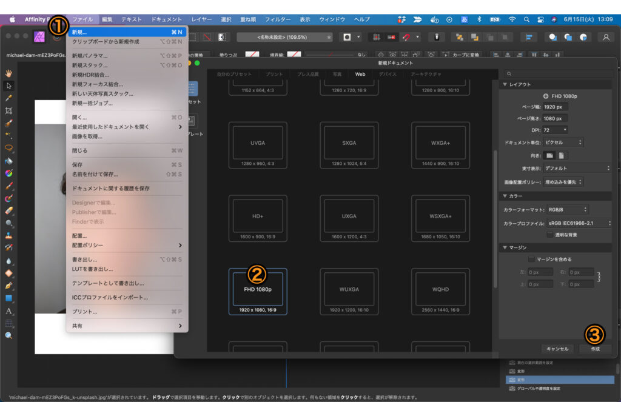
Task: Open the account person icon in toolbar
Action: [x=605, y=37]
